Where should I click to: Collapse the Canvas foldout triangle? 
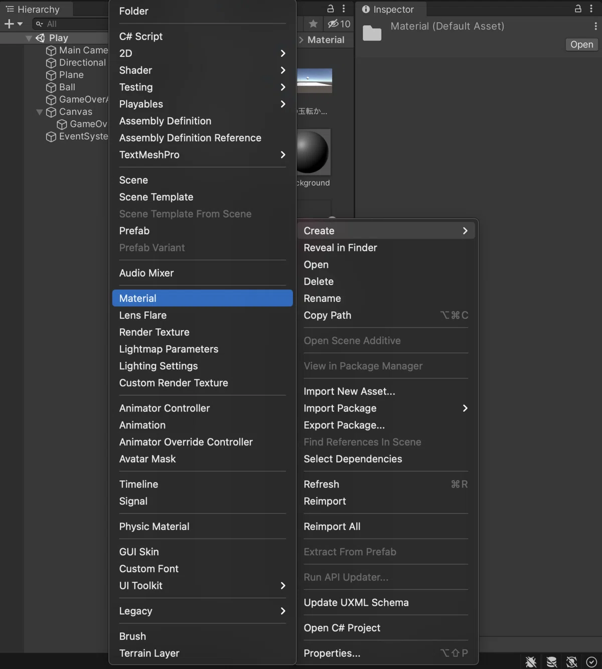(x=40, y=112)
